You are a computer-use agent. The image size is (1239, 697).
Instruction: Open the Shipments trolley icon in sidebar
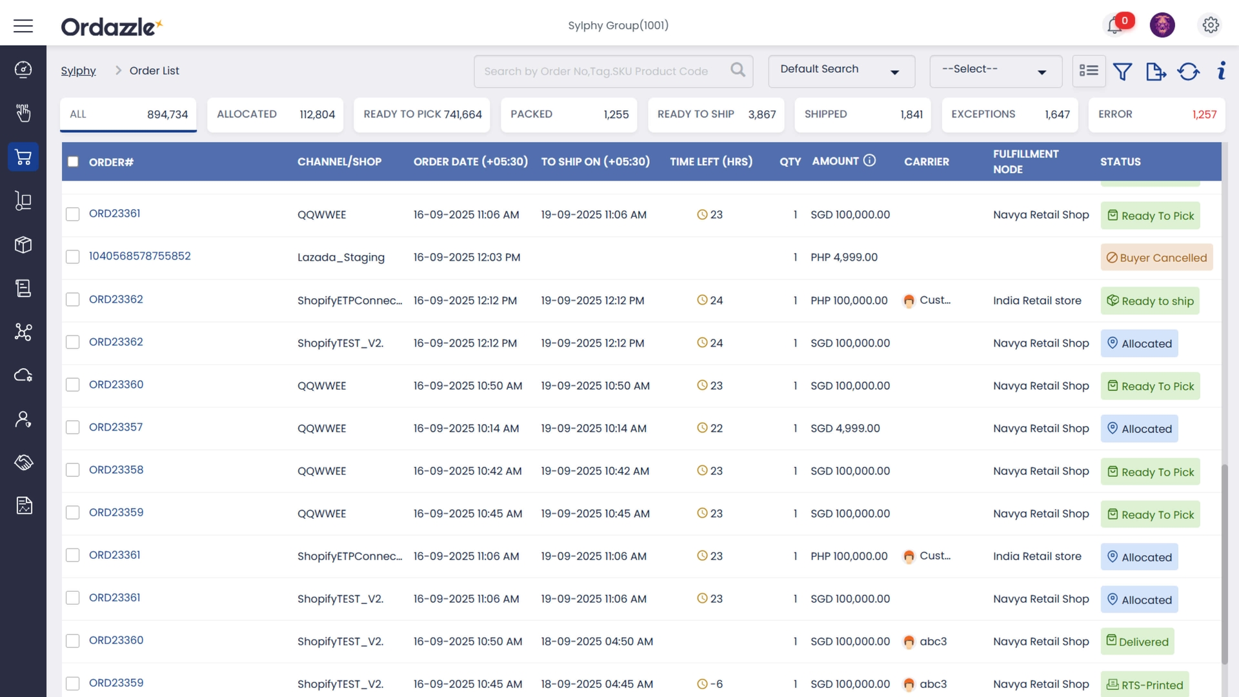(x=23, y=201)
